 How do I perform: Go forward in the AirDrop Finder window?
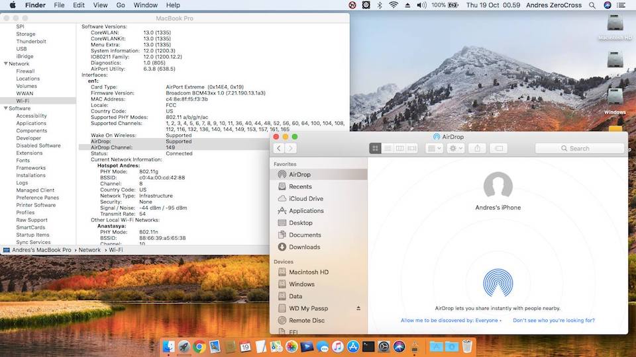coord(290,149)
